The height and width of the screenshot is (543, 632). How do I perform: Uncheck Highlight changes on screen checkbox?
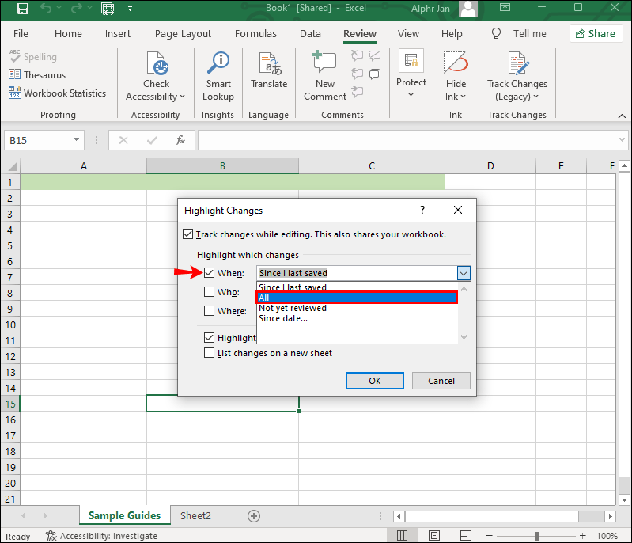pyautogui.click(x=209, y=337)
